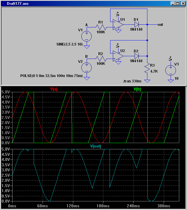The height and width of the screenshot is (210, 187).
Task: Click the ground symbol under V1
Action: [x=87, y=47]
